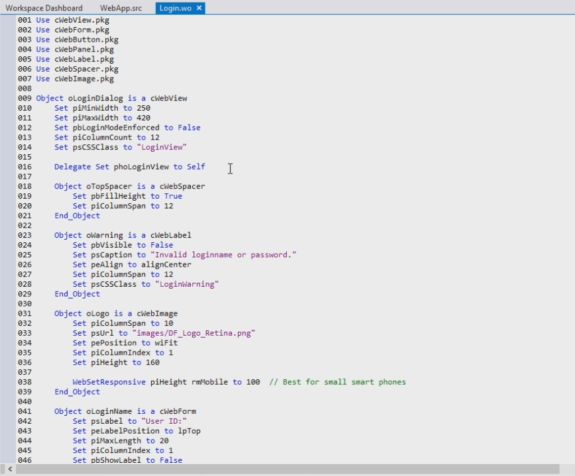Click line number 009 in the gutter

25,99
